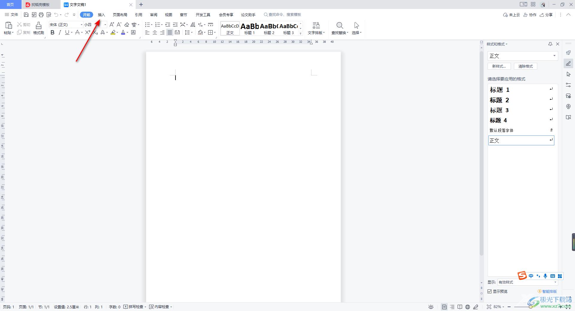The width and height of the screenshot is (575, 311).
Task: Switch to Reading layout view
Action: 460,307
